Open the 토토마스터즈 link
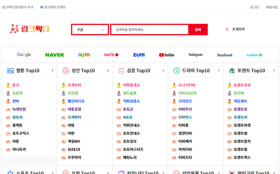The width and height of the screenshot is (280, 174). (133, 149)
